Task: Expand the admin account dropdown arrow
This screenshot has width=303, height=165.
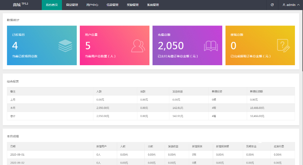Action: tap(298, 5)
